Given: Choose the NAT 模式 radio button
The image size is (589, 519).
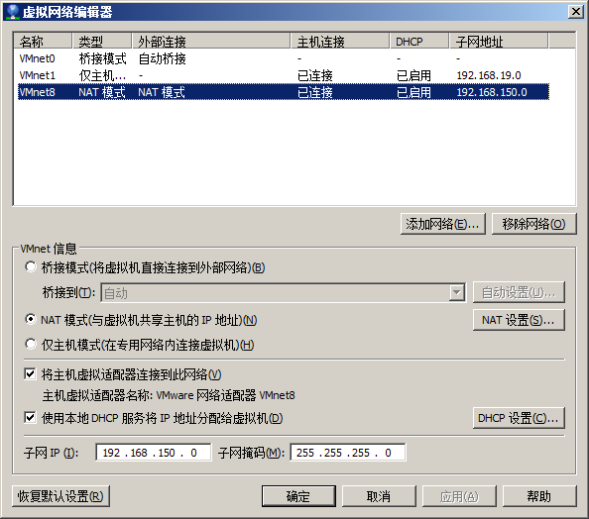Looking at the screenshot, I should (31, 320).
